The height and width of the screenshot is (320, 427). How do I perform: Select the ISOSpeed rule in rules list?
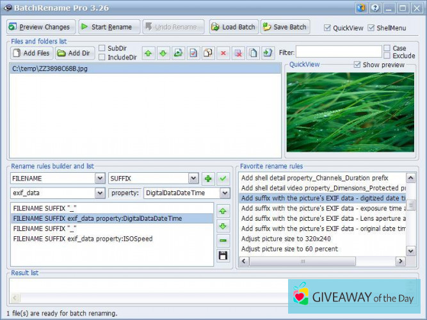coord(83,239)
